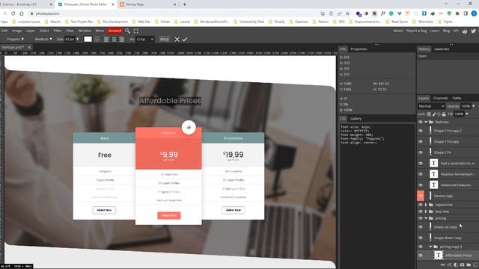Hide the Advanced Features text layer

pyautogui.click(x=421, y=185)
